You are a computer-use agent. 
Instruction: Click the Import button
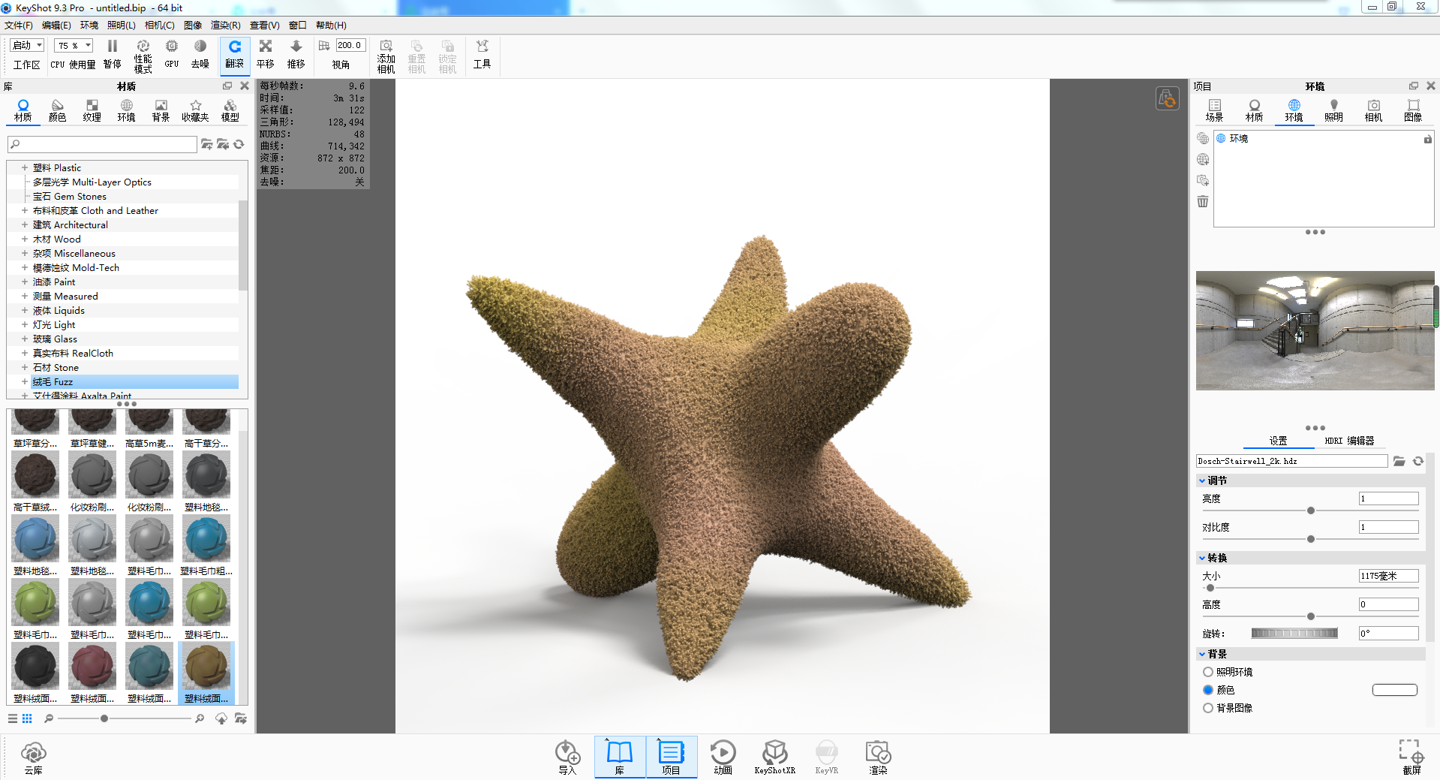click(567, 757)
